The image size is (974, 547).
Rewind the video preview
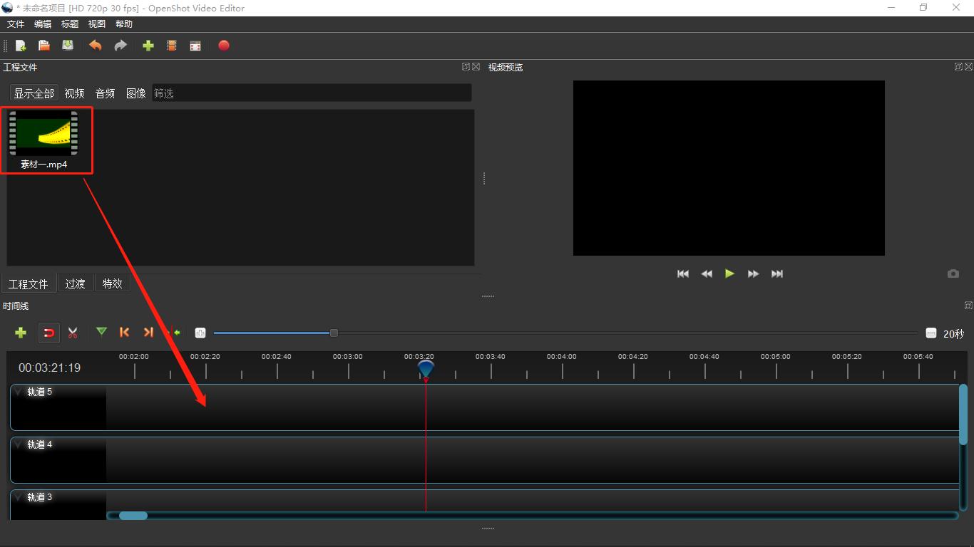(707, 273)
